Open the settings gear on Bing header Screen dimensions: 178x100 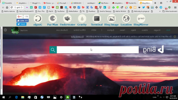point(5,30)
